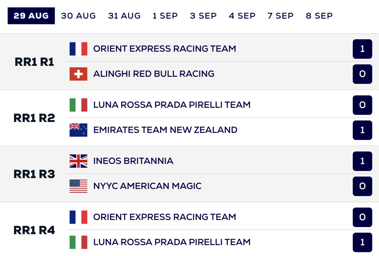The height and width of the screenshot is (256, 379).
Task: Click the Italian flag in RR1 R4
Action: point(78,242)
